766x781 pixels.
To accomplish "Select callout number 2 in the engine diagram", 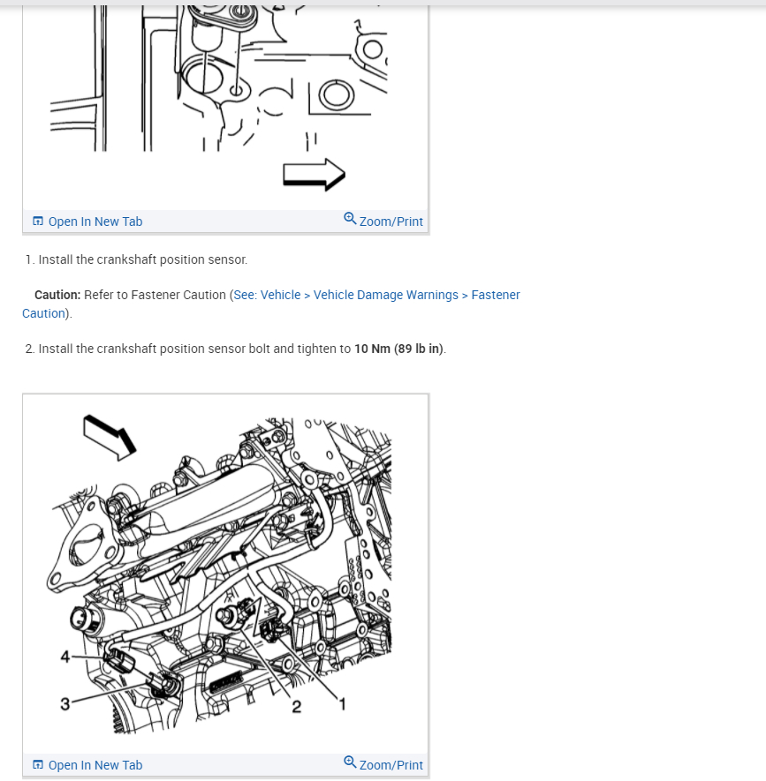I will tap(296, 706).
